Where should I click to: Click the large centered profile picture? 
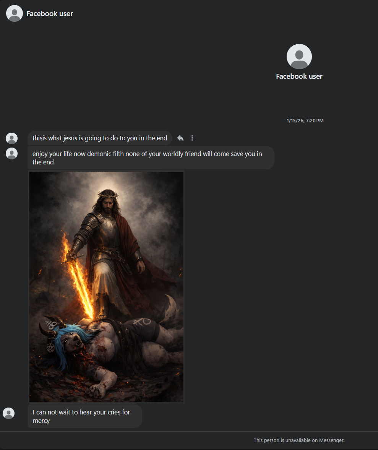pos(299,57)
